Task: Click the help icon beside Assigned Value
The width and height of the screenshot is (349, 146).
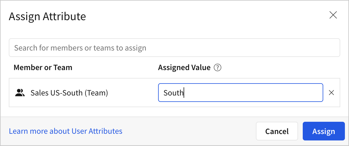Action: (x=218, y=68)
